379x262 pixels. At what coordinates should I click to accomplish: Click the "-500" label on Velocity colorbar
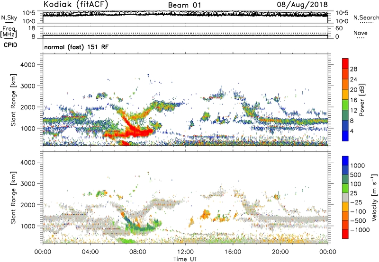[358, 221]
